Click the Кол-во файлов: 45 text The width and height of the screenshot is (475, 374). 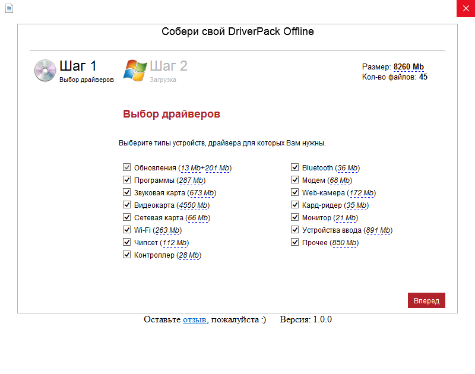395,77
